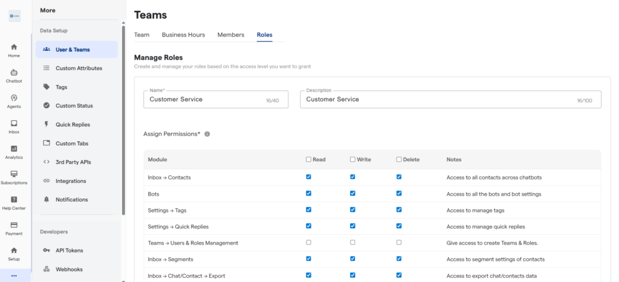Screen dimensions: 619x282
Task: Open the Business Hours tab
Action: (x=183, y=35)
